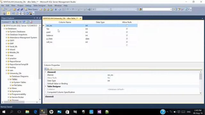The image size is (205, 115).
Task: Click the Alphabetical sort icon in Column Properties
Action: pyautogui.click(x=48, y=69)
